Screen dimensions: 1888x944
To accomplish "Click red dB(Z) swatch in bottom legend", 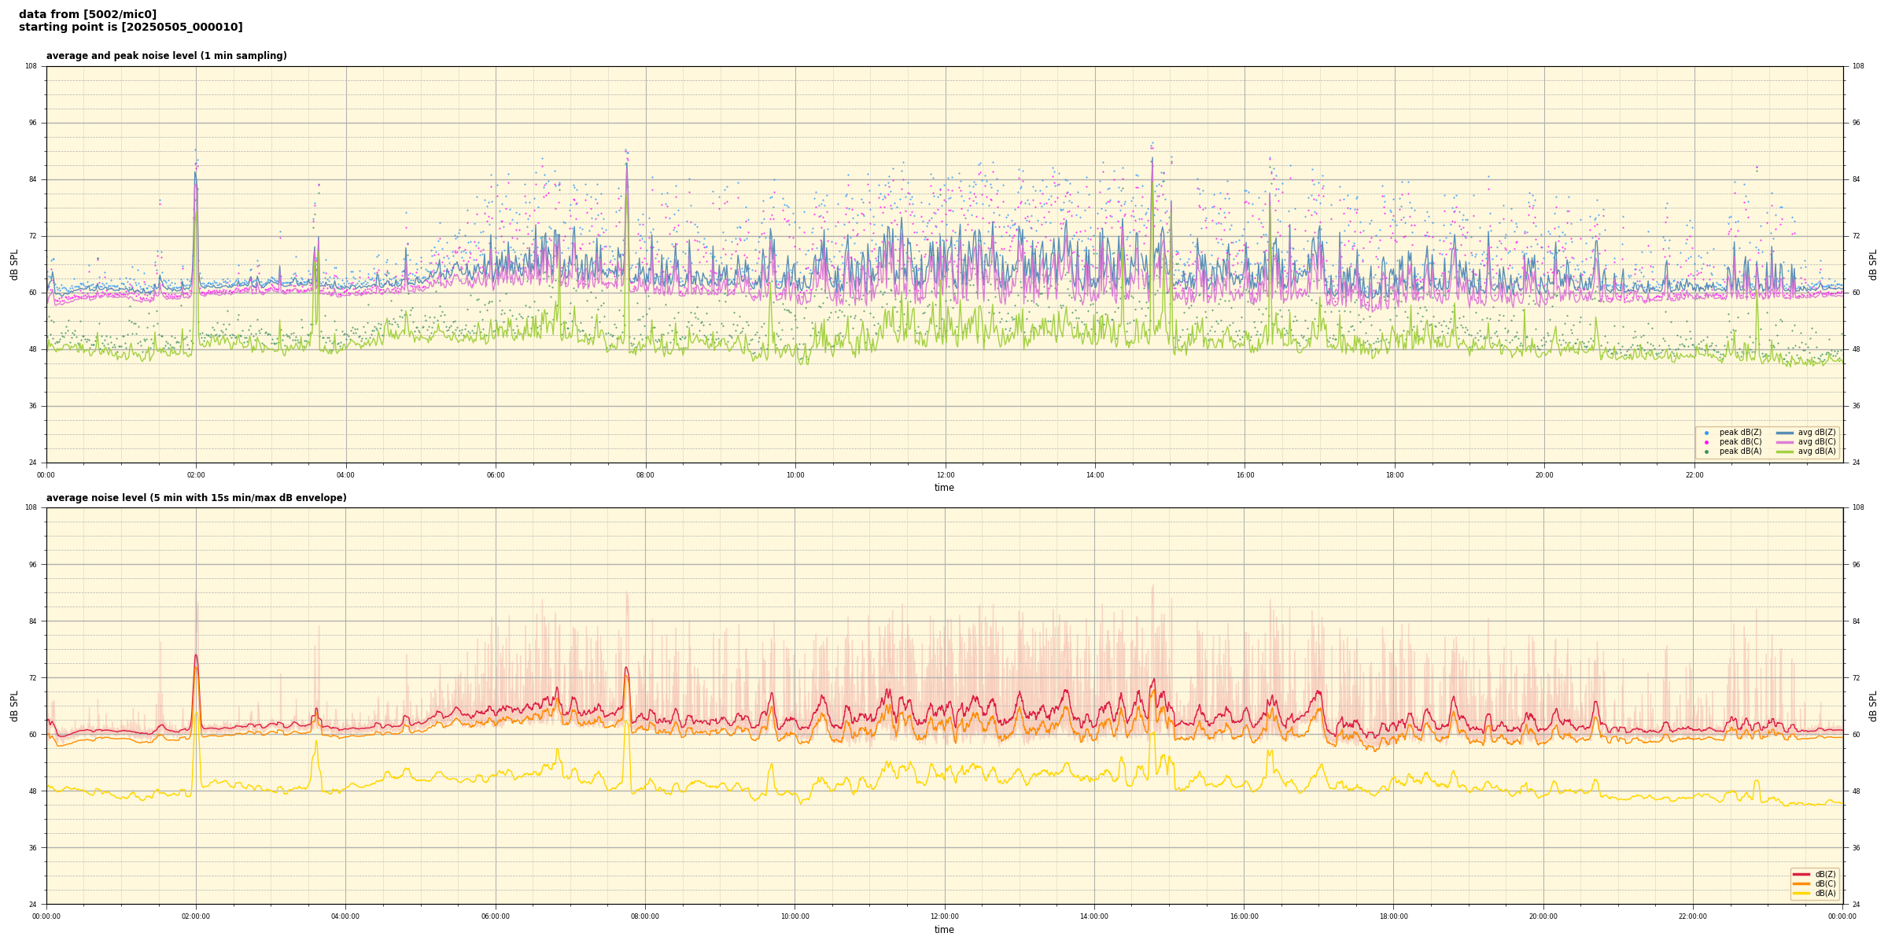I will click(1801, 874).
